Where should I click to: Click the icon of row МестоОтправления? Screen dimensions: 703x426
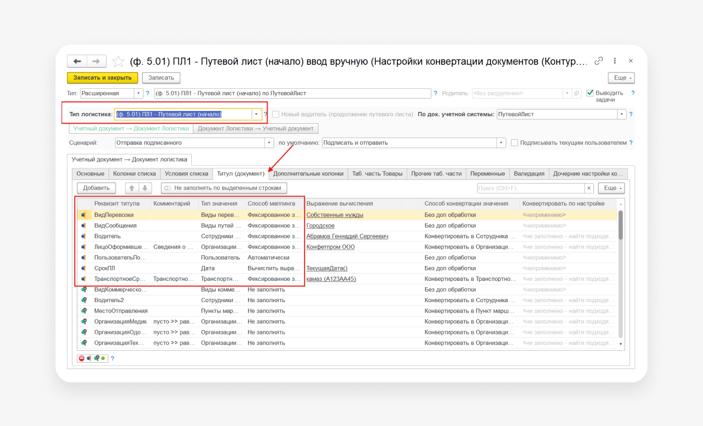(84, 311)
